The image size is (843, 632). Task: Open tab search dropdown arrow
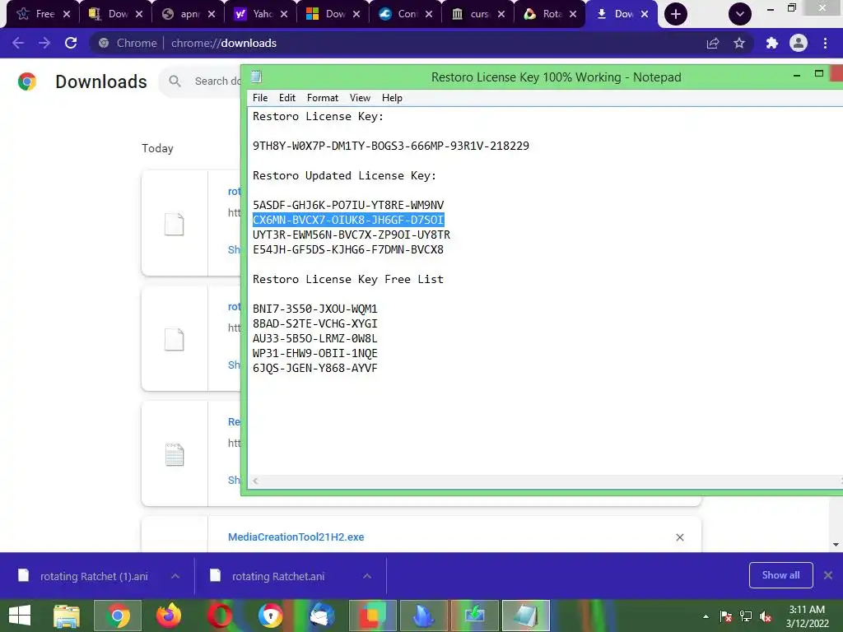740,14
